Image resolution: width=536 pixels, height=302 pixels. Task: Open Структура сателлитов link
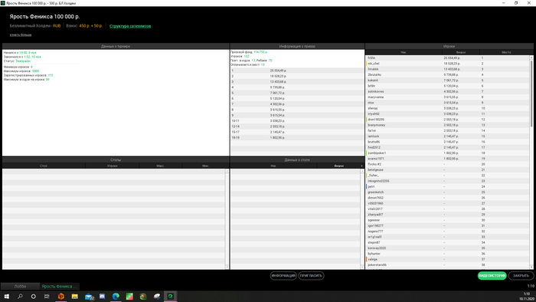point(130,26)
